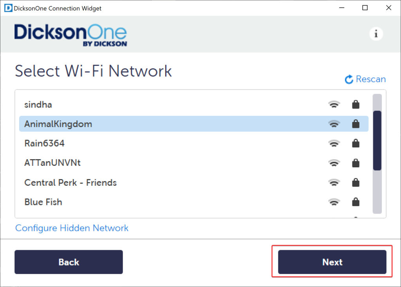The image size is (401, 287).
Task: Click the Wi-Fi signal icon for AnimalKingdom
Action: click(334, 124)
